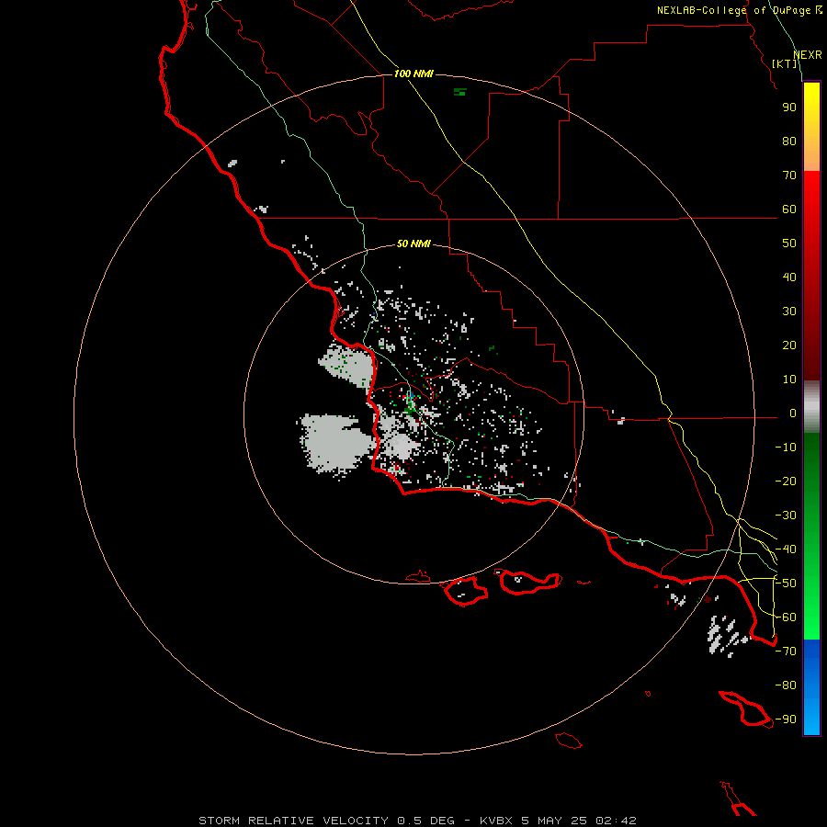
Task: Pick the "-30" label on velocity scale
Action: pos(786,515)
